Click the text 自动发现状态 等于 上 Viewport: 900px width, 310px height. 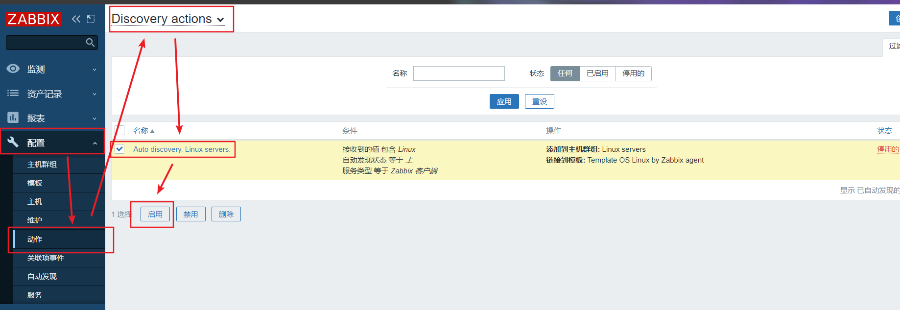point(378,160)
